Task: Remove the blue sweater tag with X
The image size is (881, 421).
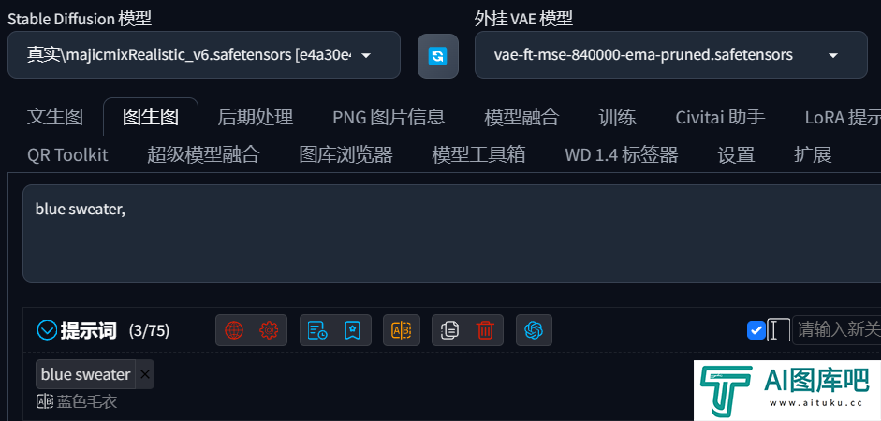Action: 145,374
